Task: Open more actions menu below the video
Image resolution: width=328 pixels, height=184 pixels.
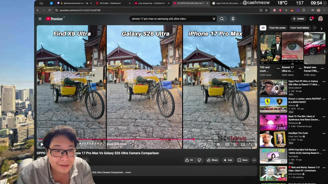Action: 254,160
